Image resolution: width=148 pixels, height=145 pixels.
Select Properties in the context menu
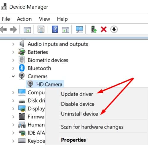click(73, 140)
